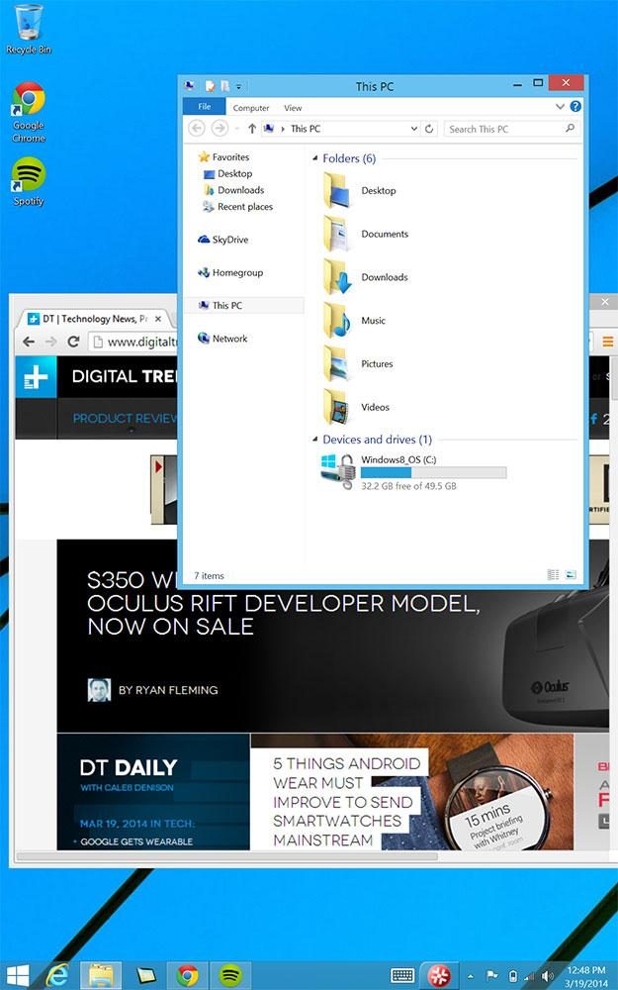Open the Oculus Rift developer model headline

tap(283, 604)
